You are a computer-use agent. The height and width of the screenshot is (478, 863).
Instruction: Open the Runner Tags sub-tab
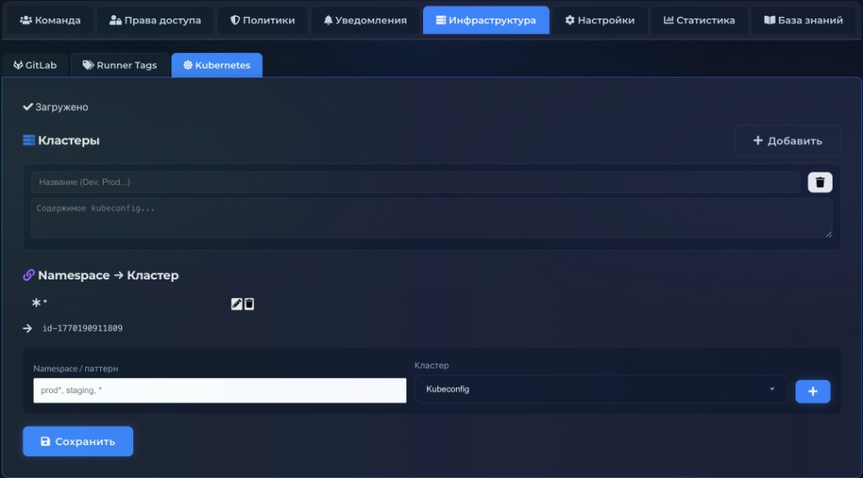click(120, 65)
